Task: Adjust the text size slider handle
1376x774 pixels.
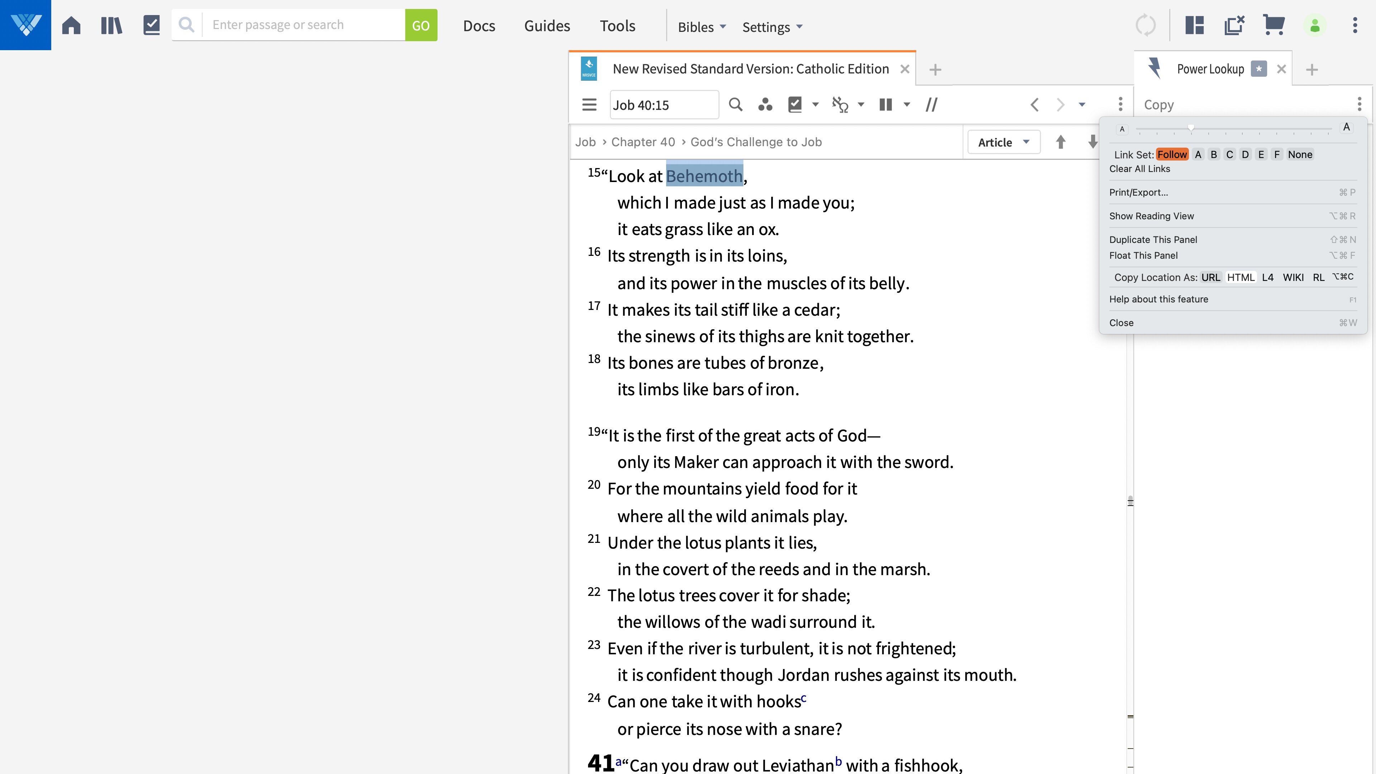Action: point(1191,128)
